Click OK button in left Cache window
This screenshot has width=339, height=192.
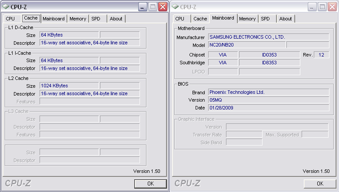click(x=150, y=184)
